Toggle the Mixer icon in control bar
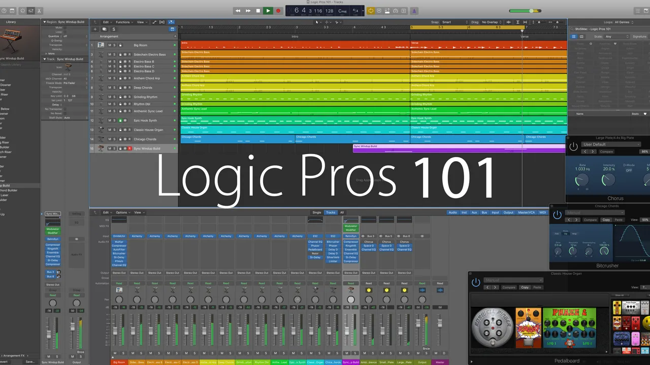The width and height of the screenshot is (650, 365). (31, 11)
